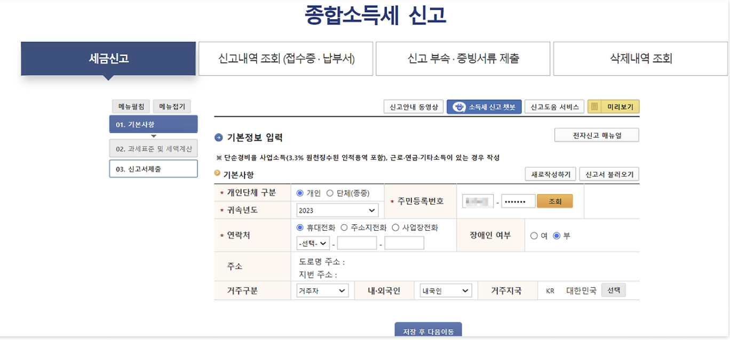730x340 pixels.
Task: Select 부 for 장애인 여부
Action: pyautogui.click(x=557, y=236)
